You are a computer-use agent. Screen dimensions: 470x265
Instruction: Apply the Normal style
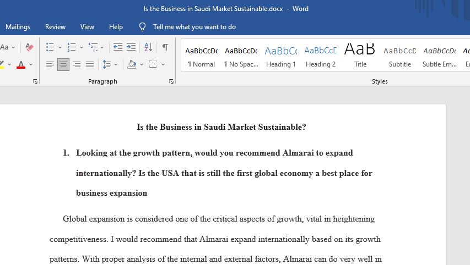(202, 56)
